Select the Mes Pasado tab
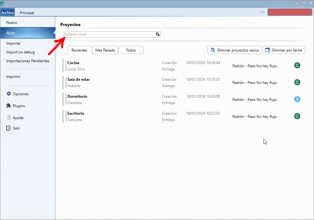Screen dimensions: 314x220 (105, 50)
